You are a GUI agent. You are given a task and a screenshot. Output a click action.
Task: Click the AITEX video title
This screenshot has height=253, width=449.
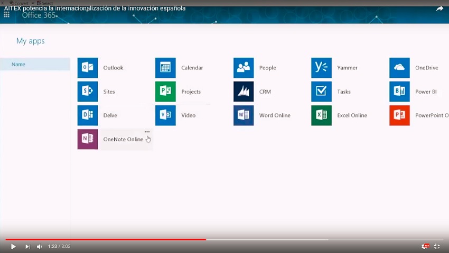[x=95, y=8]
